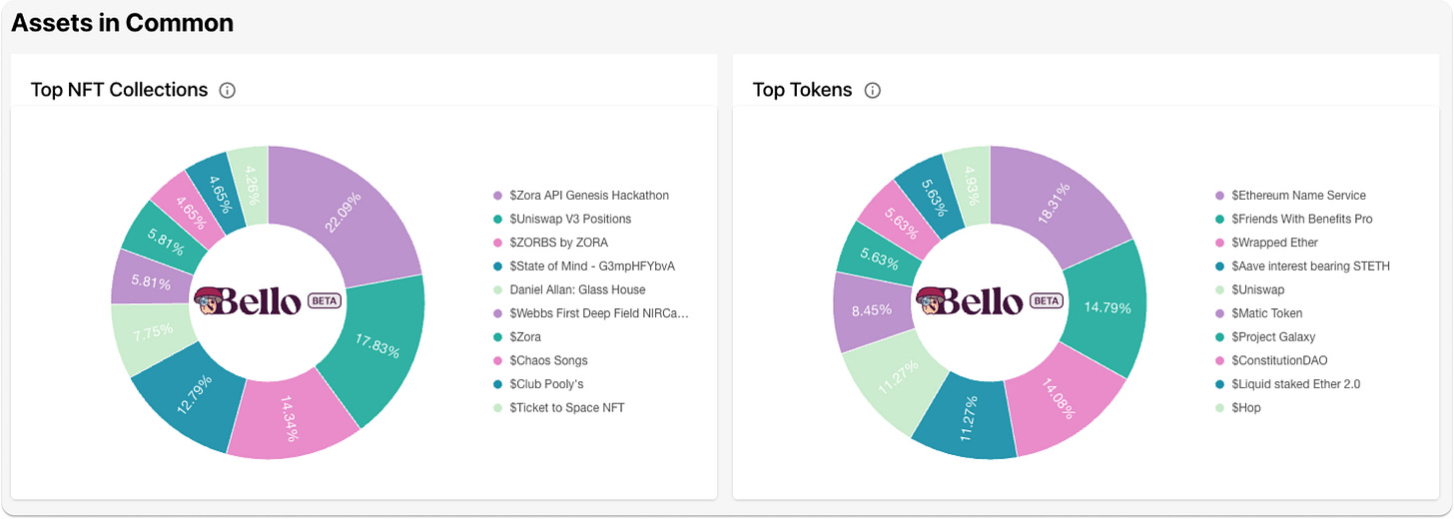Image resolution: width=1454 pixels, height=519 pixels.
Task: Click the $Hop legend color dot
Action: [x=1219, y=408]
